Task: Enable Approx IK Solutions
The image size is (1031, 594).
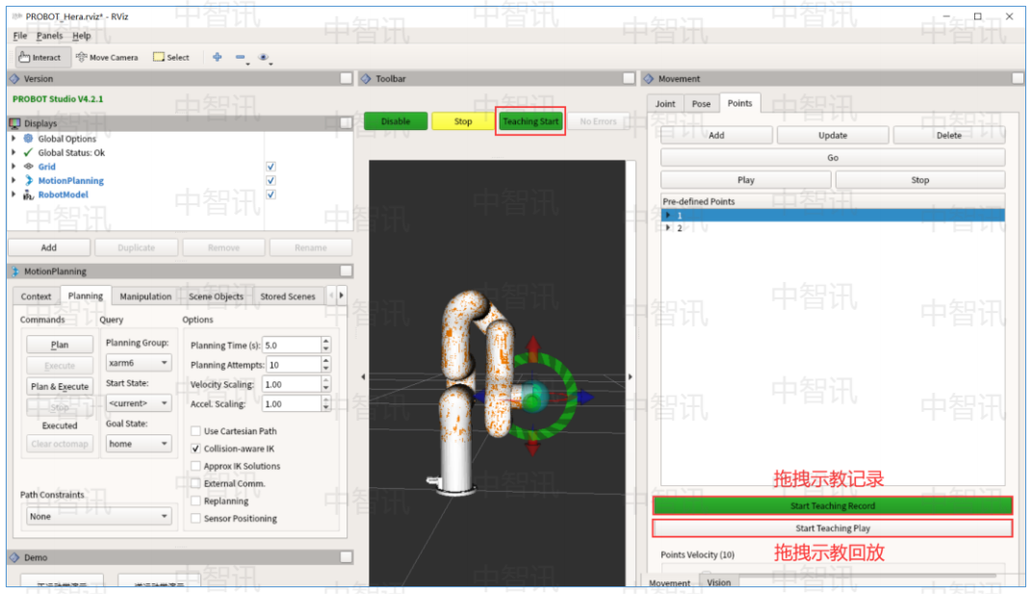Action: 195,466
